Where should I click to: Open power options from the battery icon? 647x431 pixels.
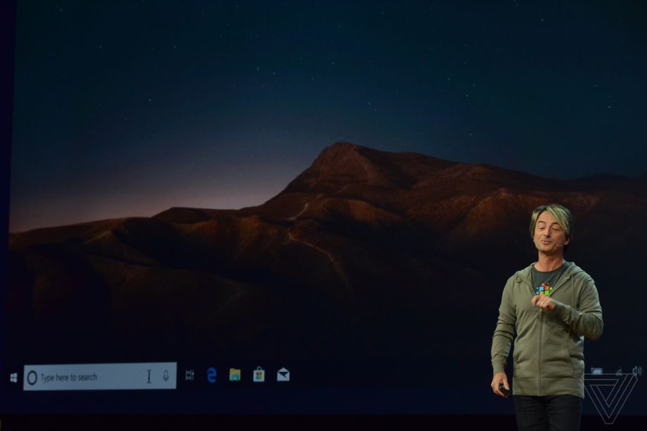(596, 370)
